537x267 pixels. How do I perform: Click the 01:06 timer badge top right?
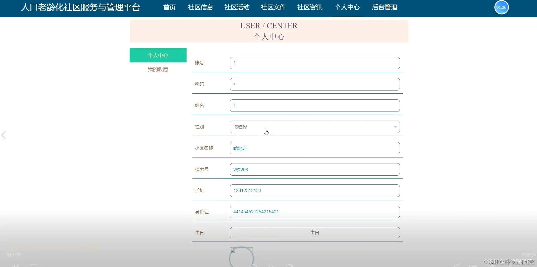point(501,7)
